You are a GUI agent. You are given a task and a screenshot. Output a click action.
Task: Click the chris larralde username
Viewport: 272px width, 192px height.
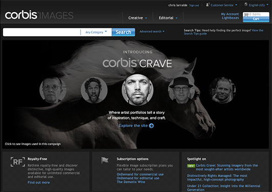click(x=177, y=5)
